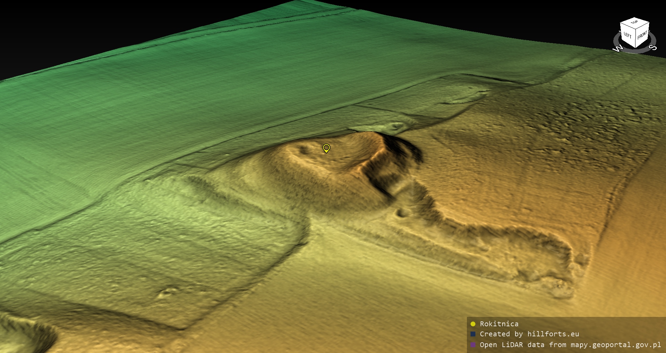Click the gray compass ring under the cube

(x=635, y=51)
